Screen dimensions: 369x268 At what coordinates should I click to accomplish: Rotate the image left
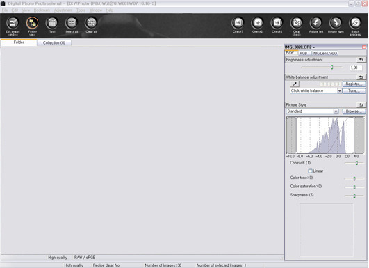[x=316, y=23]
